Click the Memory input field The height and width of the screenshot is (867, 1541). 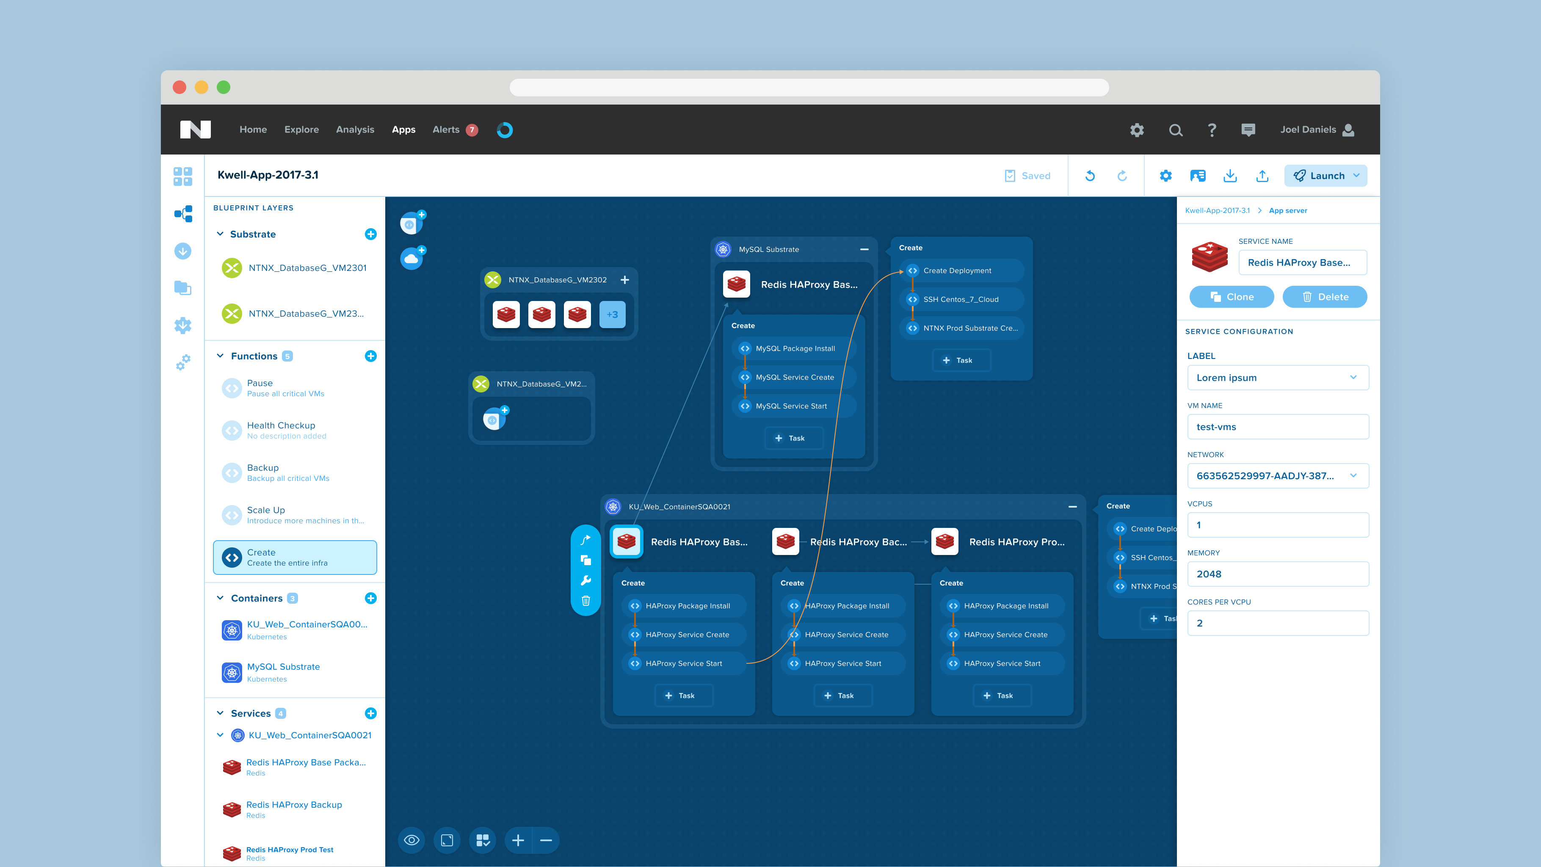[x=1278, y=574]
